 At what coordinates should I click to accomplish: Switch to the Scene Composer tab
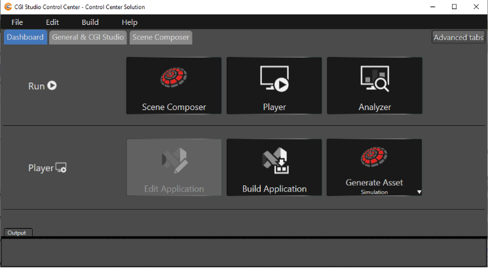point(161,37)
